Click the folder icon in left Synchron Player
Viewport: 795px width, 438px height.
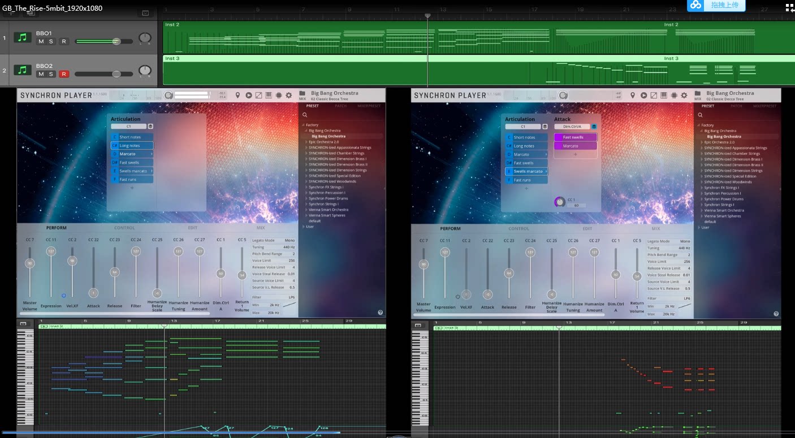pos(303,93)
